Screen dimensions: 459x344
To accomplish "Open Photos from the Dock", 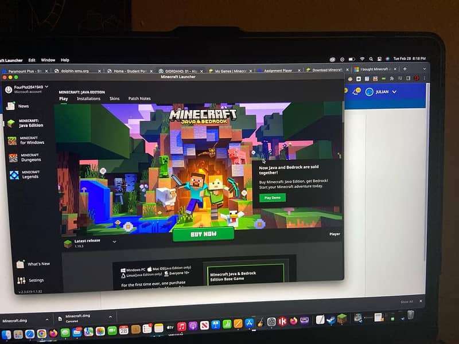I will click(x=100, y=331).
